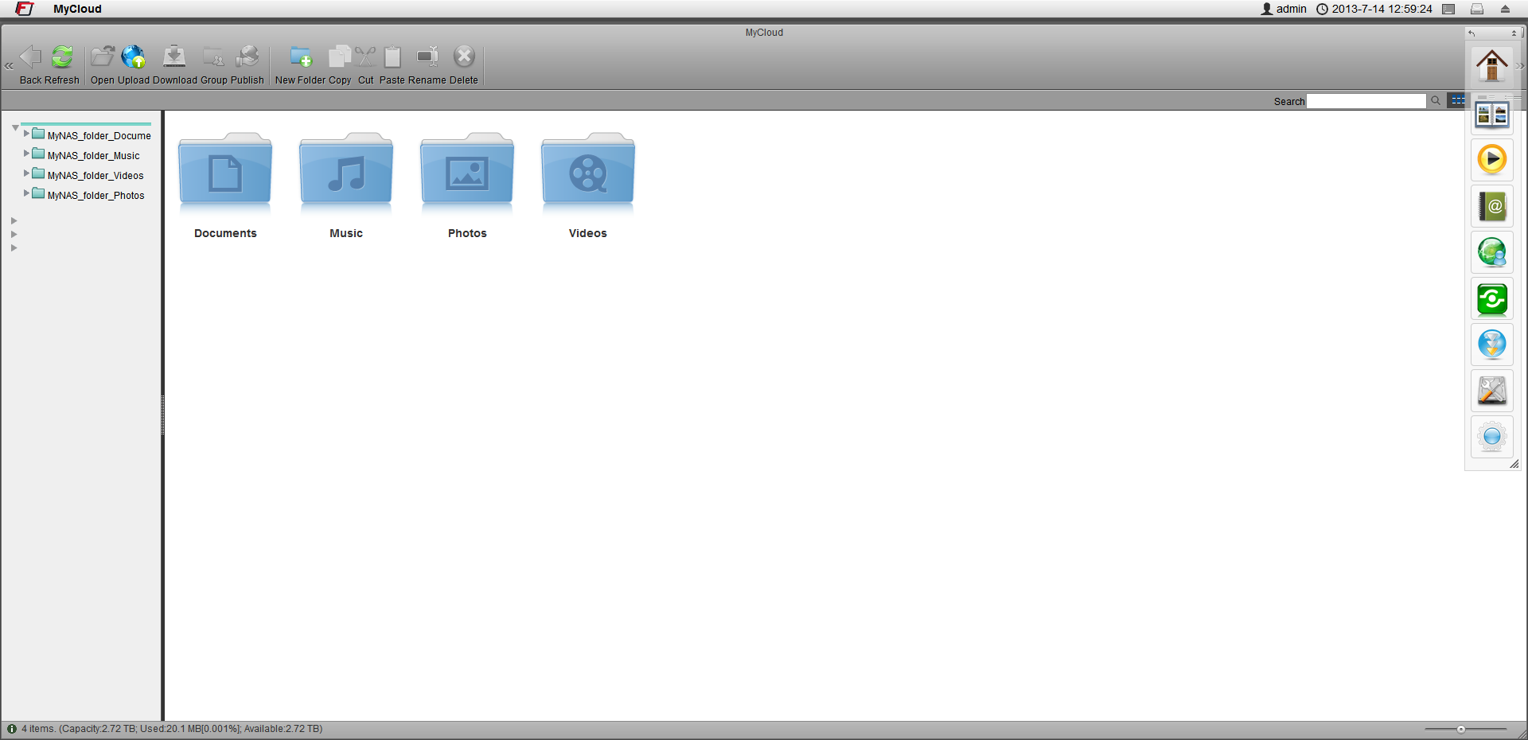Click the search magnifier icon
The image size is (1528, 740).
pyautogui.click(x=1436, y=100)
